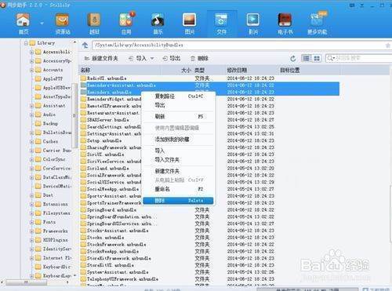This screenshot has width=392, height=291.
Task: Go up one directory with the arrow icon
Action: [x=85, y=45]
